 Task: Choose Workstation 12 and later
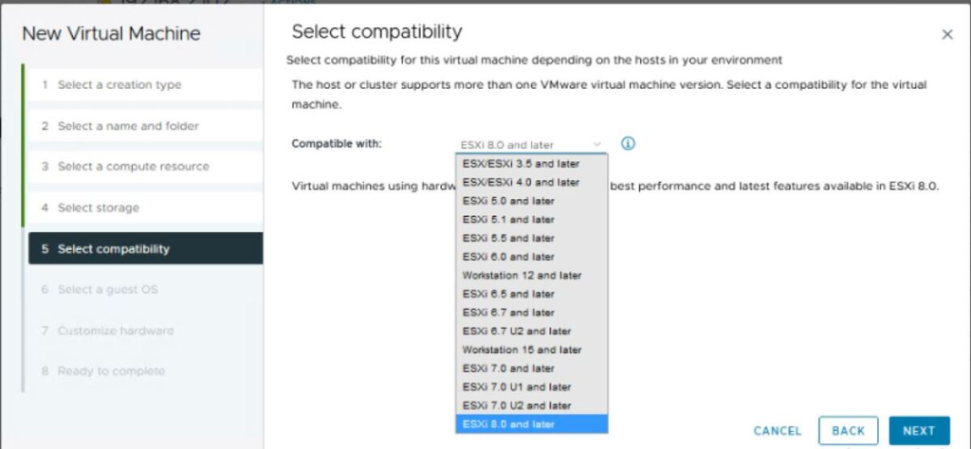point(531,276)
